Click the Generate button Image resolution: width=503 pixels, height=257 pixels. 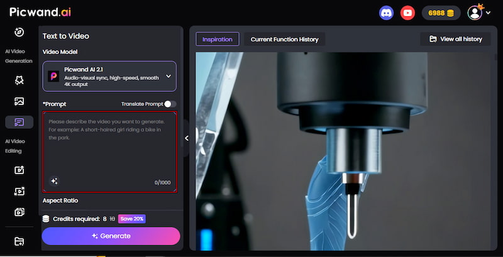click(111, 236)
